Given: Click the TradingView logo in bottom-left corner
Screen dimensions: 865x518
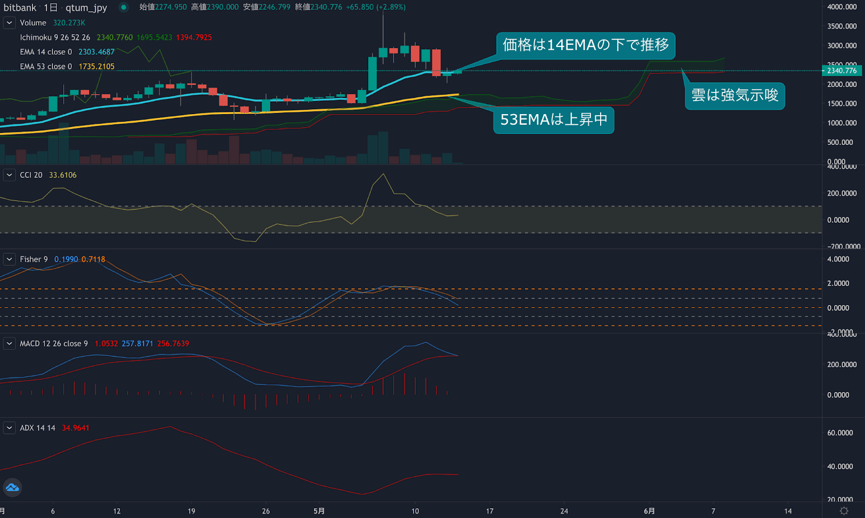Looking at the screenshot, I should click(x=12, y=487).
